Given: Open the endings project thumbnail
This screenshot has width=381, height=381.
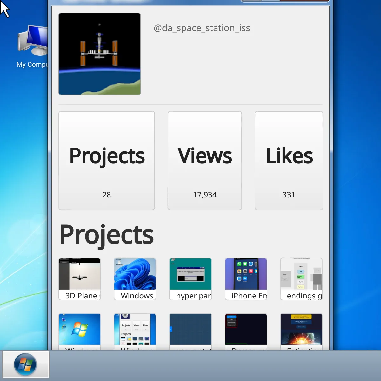Looking at the screenshot, I should (x=301, y=279).
